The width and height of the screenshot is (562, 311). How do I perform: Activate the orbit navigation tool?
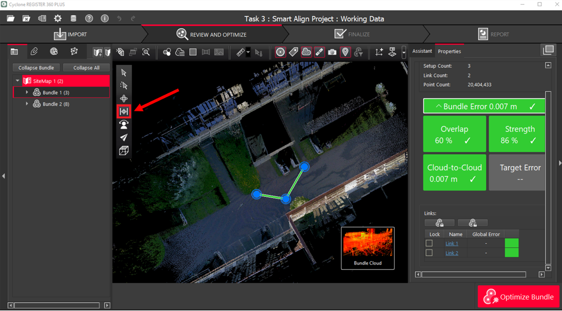124,99
